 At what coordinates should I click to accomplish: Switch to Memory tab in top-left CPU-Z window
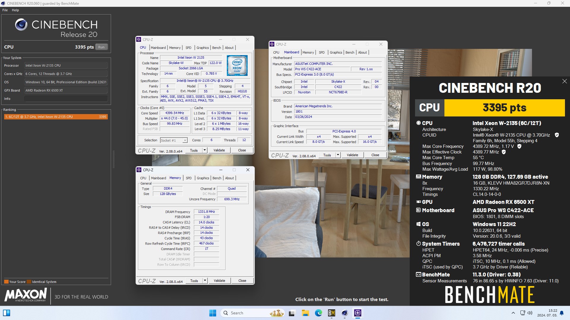coord(175,48)
